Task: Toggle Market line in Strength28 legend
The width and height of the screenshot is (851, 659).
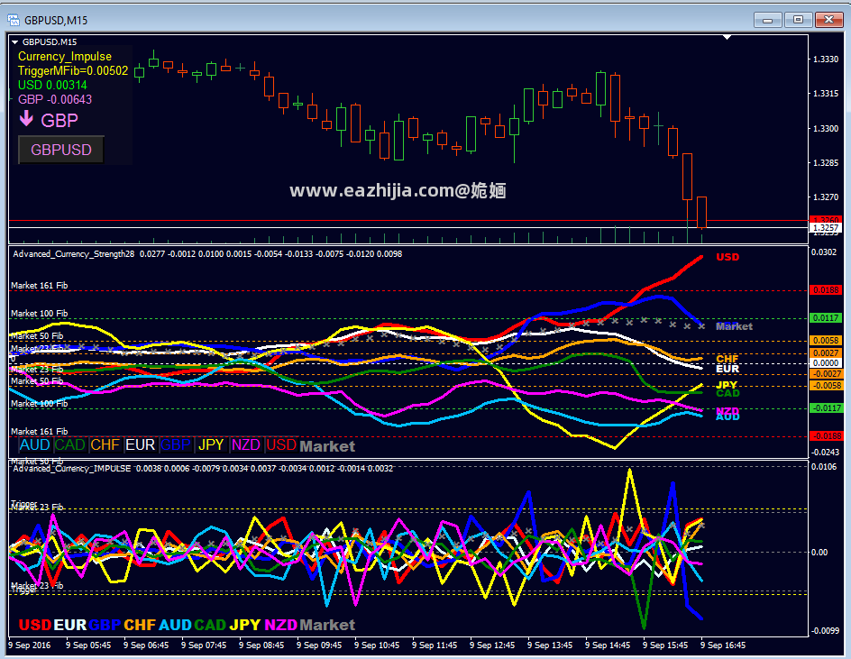Action: (327, 446)
